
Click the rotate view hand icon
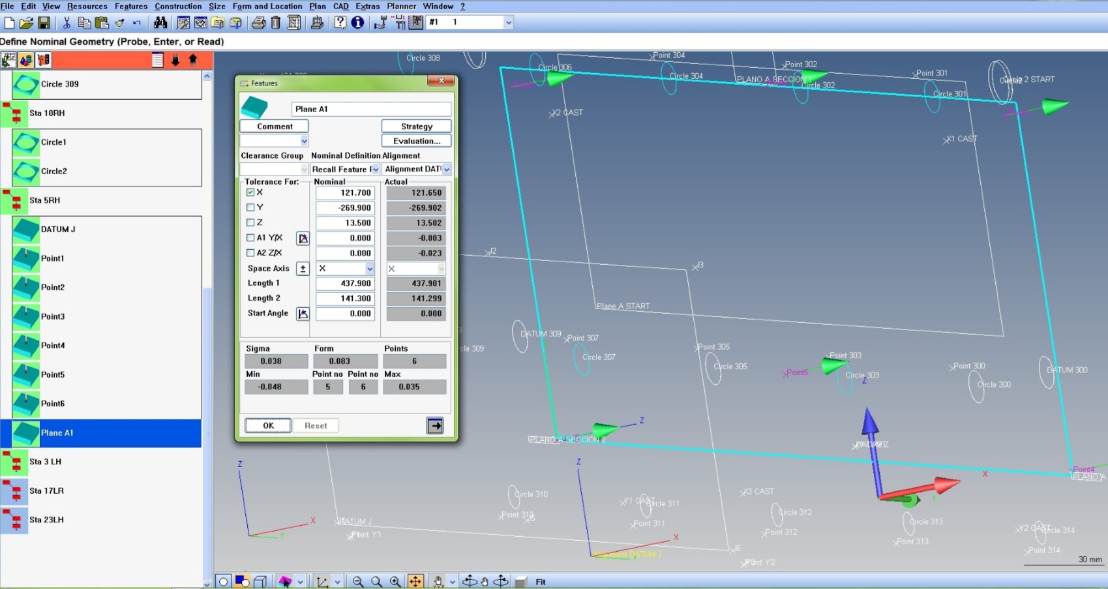click(485, 581)
